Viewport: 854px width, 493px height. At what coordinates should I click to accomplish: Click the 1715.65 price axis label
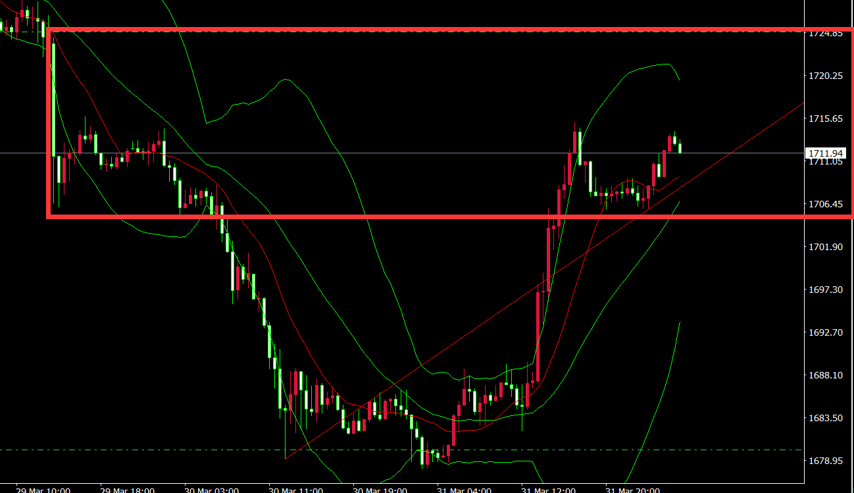point(826,119)
